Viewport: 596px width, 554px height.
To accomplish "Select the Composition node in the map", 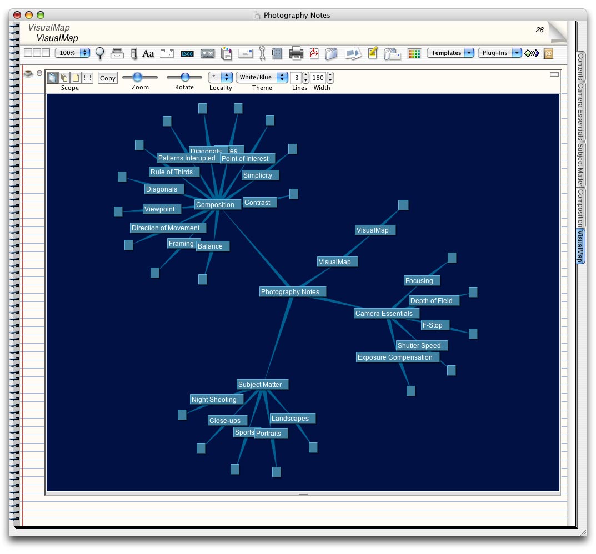I will tap(217, 204).
